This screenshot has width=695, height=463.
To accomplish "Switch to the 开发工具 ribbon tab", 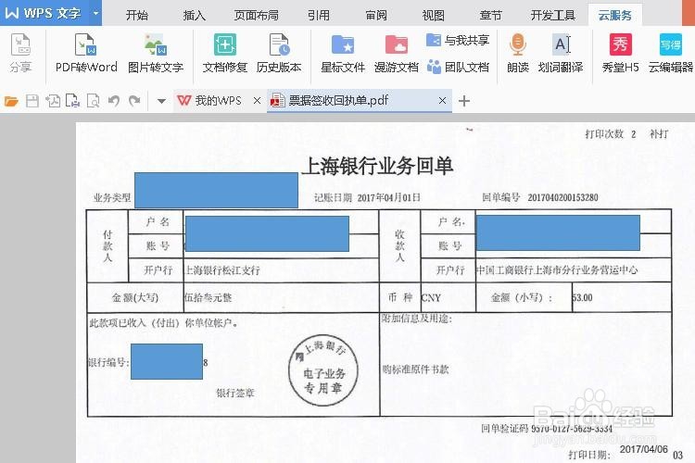I will point(552,16).
